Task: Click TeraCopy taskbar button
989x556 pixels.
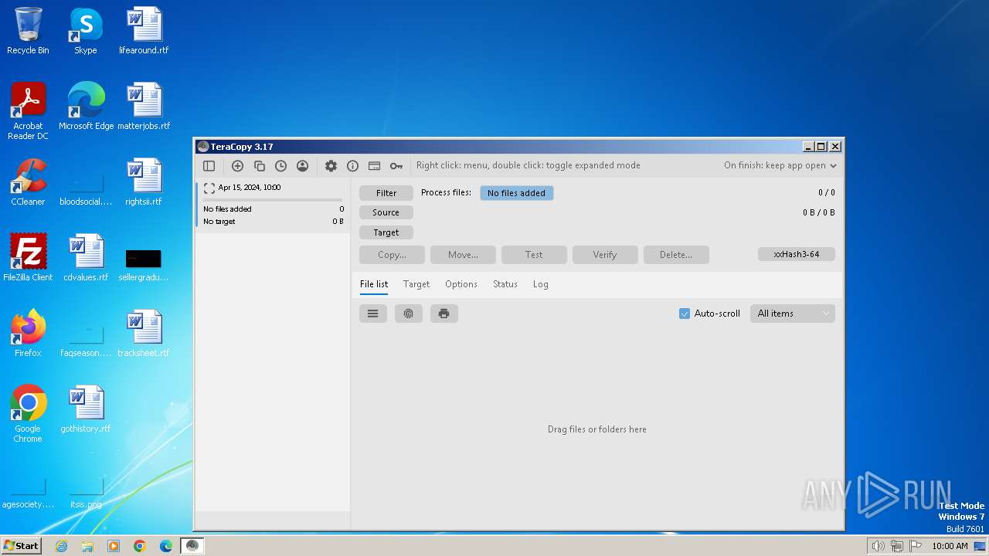Action: [x=192, y=546]
